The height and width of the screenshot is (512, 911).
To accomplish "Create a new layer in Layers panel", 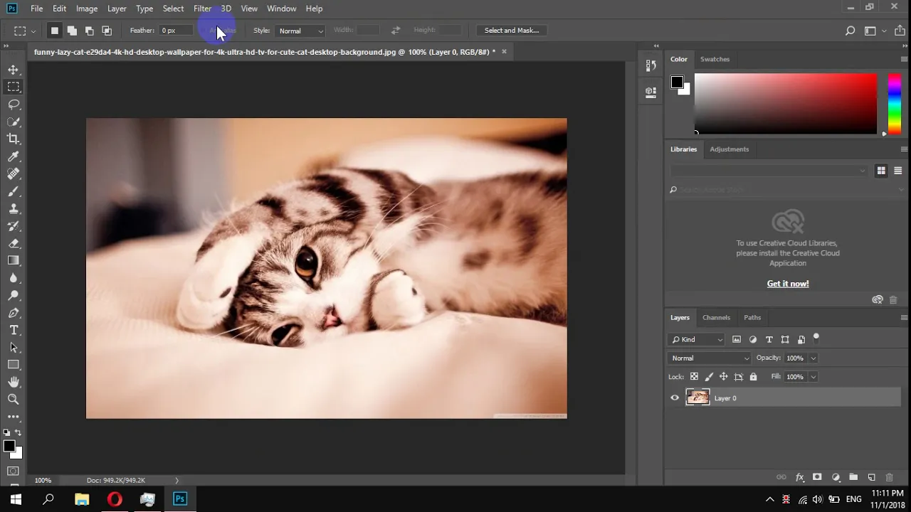I will click(871, 477).
